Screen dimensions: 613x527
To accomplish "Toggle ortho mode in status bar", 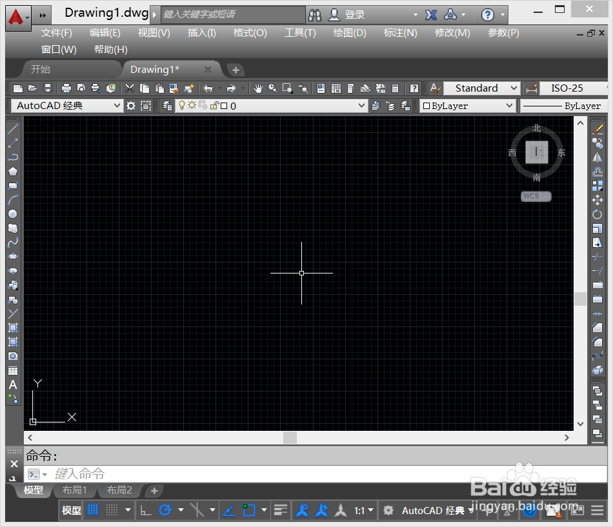I will [x=146, y=510].
